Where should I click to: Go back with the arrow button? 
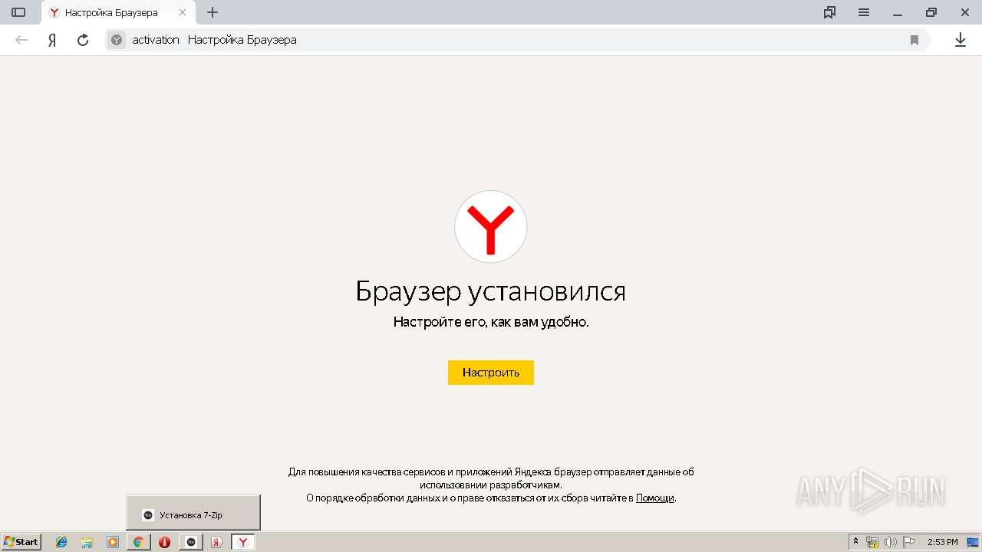21,40
